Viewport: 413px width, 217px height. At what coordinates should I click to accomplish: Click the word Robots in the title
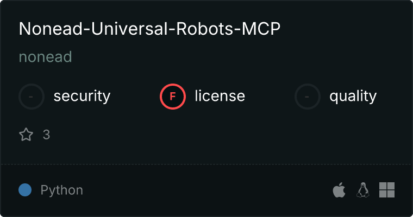click(x=205, y=29)
